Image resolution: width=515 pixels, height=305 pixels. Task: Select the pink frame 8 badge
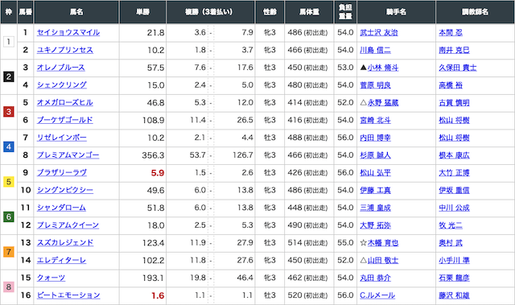click(9, 287)
